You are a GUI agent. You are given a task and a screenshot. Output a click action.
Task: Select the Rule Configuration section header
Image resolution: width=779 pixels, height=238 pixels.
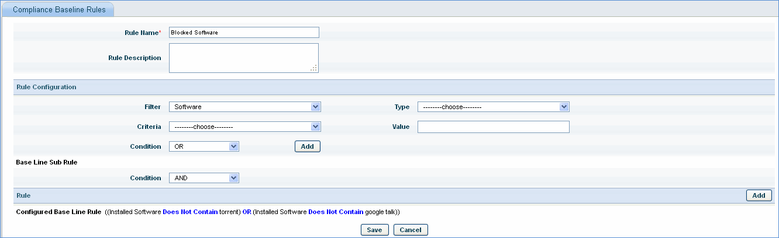pyautogui.click(x=46, y=87)
